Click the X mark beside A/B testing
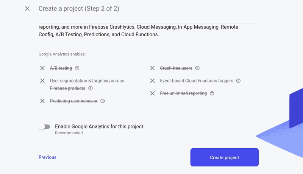Viewport: 303px width, 174px height. (x=42, y=68)
